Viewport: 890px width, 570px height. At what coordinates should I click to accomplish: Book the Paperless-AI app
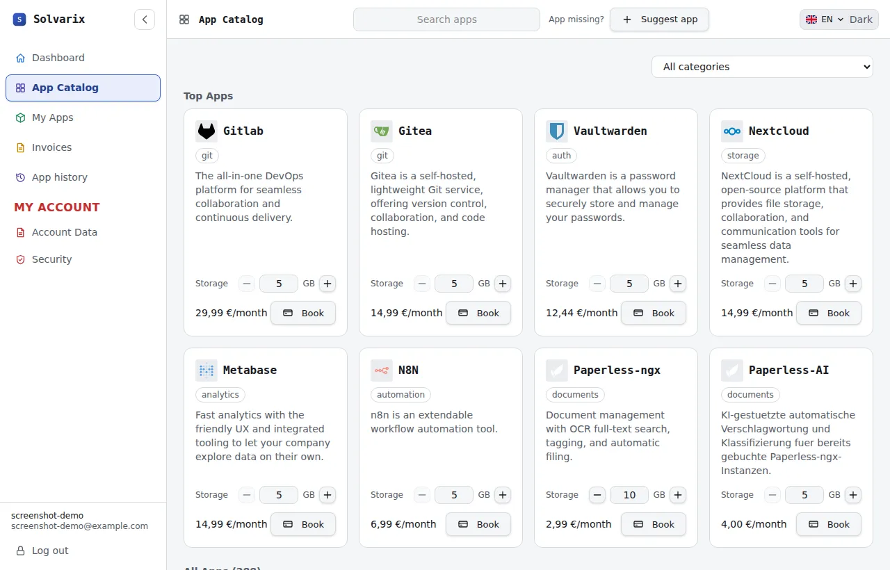(829, 524)
